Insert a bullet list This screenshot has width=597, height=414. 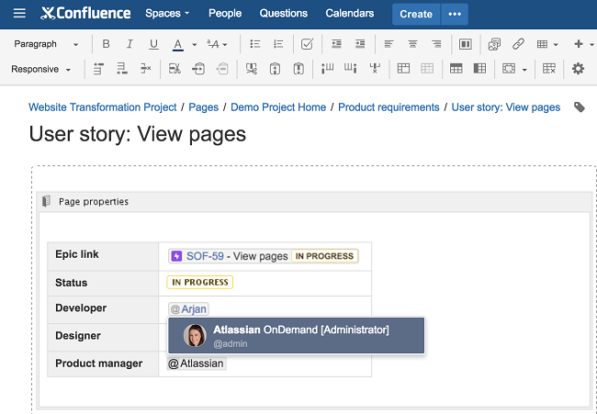point(254,44)
